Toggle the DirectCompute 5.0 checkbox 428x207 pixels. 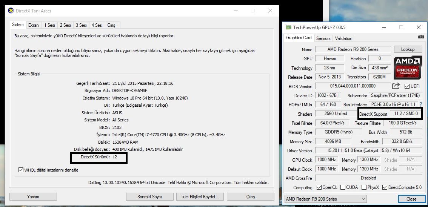click(x=385, y=187)
